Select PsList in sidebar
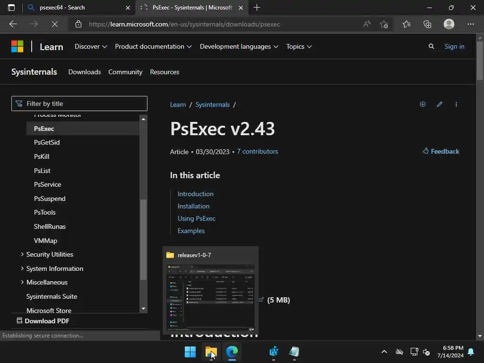The image size is (484, 363). coord(42,171)
